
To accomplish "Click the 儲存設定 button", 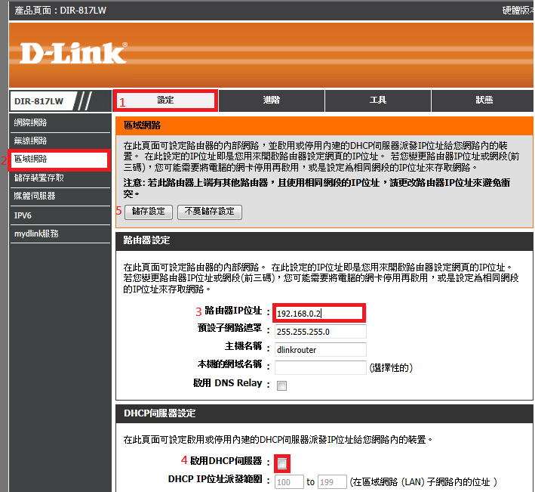I will 149,212.
